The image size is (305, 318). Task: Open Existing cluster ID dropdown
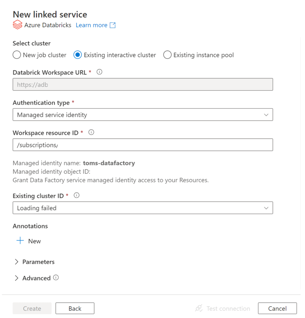pos(143,208)
